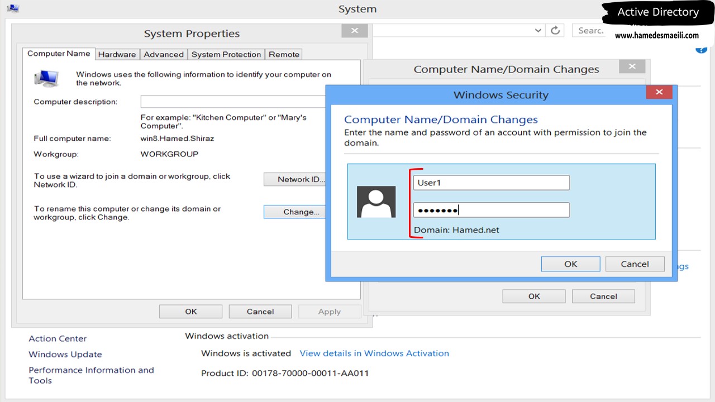The width and height of the screenshot is (715, 402).
Task: Click OK in the Windows Security dialog
Action: (x=570, y=264)
